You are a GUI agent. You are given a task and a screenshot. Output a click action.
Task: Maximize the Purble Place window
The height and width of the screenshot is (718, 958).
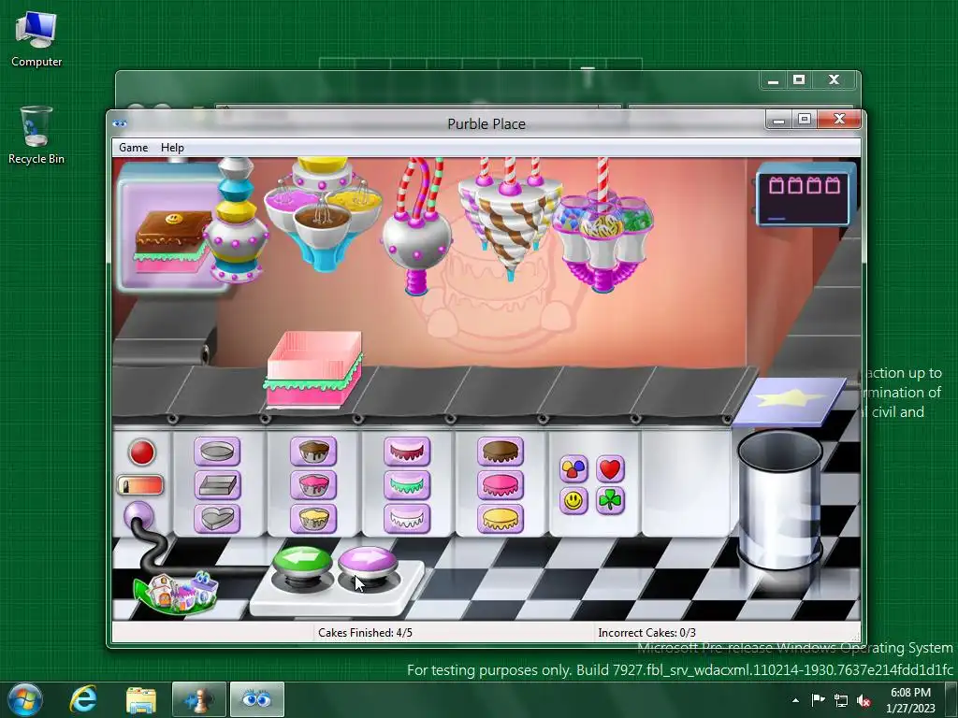pyautogui.click(x=805, y=120)
